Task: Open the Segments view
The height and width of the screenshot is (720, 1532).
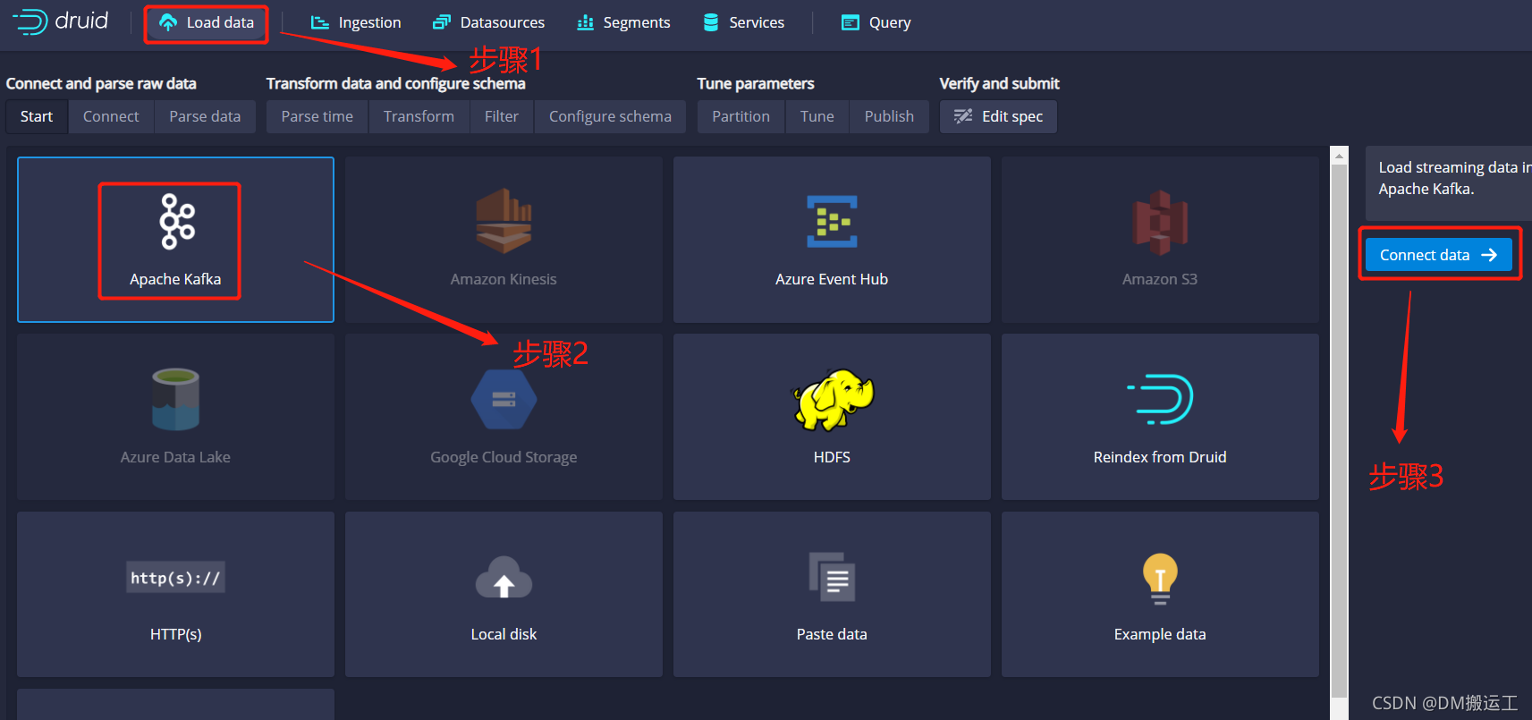Action: (x=623, y=22)
